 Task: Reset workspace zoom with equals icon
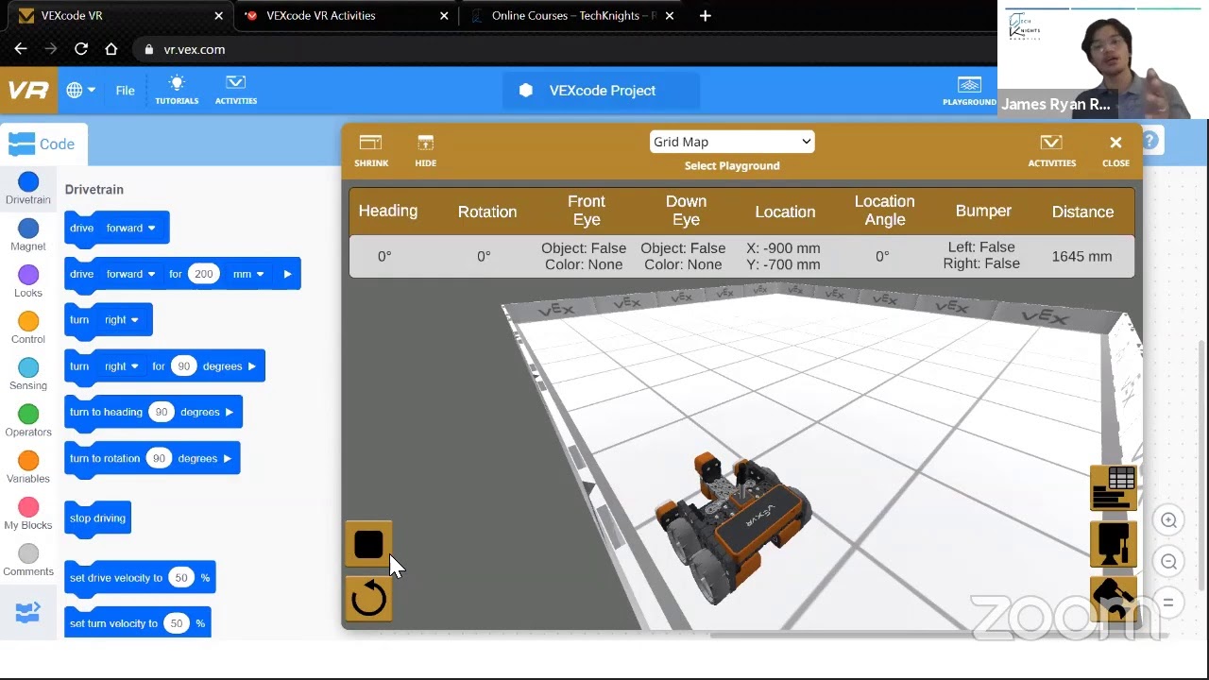1168,603
